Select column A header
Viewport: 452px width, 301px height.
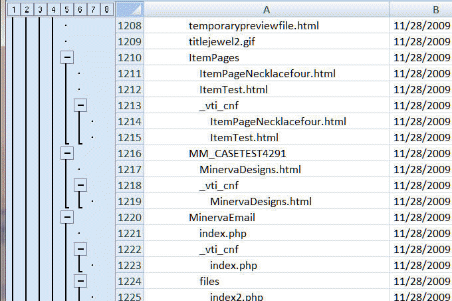pyautogui.click(x=266, y=9)
